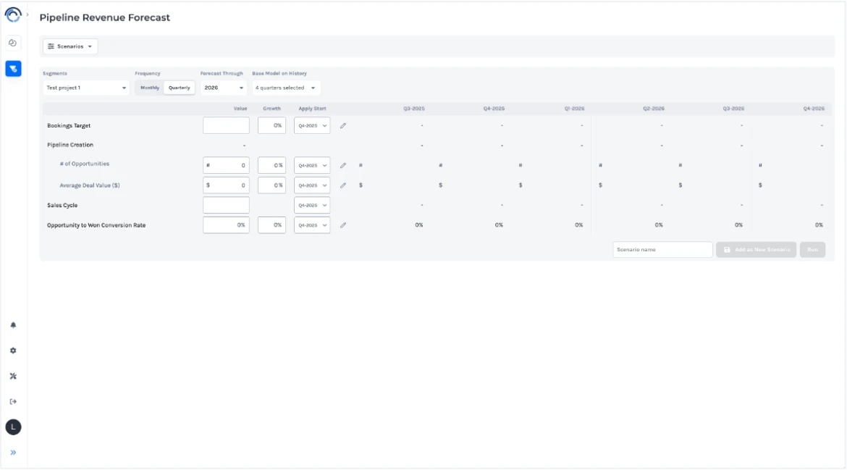Click the Run button
This screenshot has width=847, height=470.
pos(812,250)
